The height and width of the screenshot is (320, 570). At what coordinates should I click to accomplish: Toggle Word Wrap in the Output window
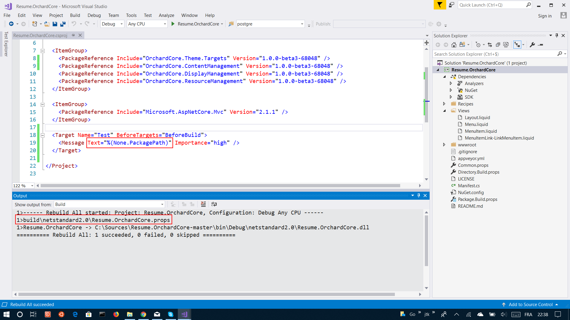pyautogui.click(x=214, y=204)
